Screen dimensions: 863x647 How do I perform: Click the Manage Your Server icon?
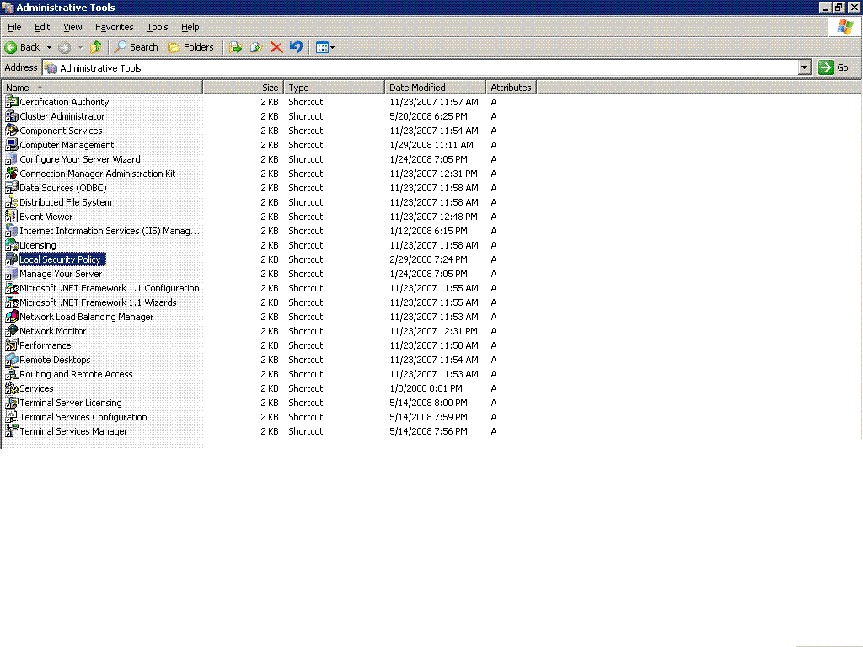[12, 274]
